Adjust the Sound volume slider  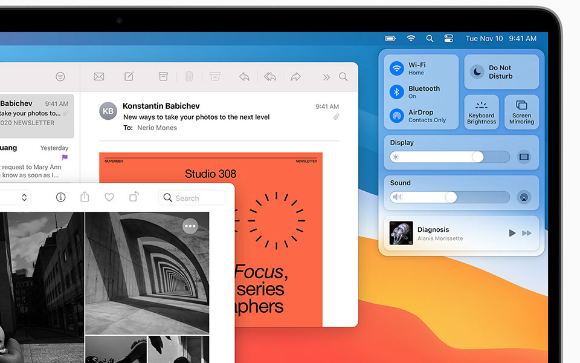449,197
